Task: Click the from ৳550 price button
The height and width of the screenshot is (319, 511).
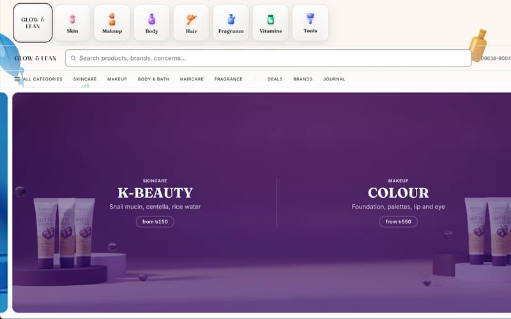Action: 398,221
